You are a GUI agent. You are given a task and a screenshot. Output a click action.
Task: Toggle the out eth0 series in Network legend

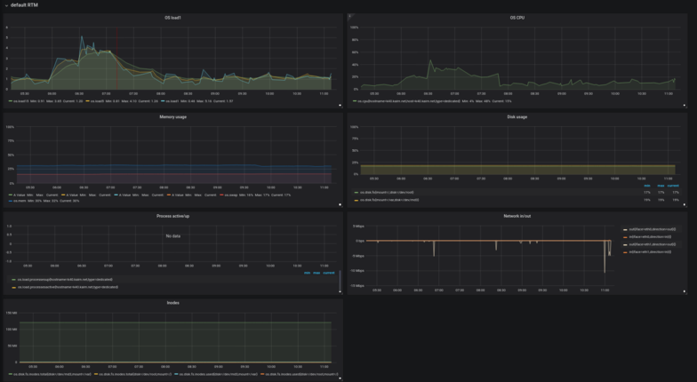coord(653,229)
